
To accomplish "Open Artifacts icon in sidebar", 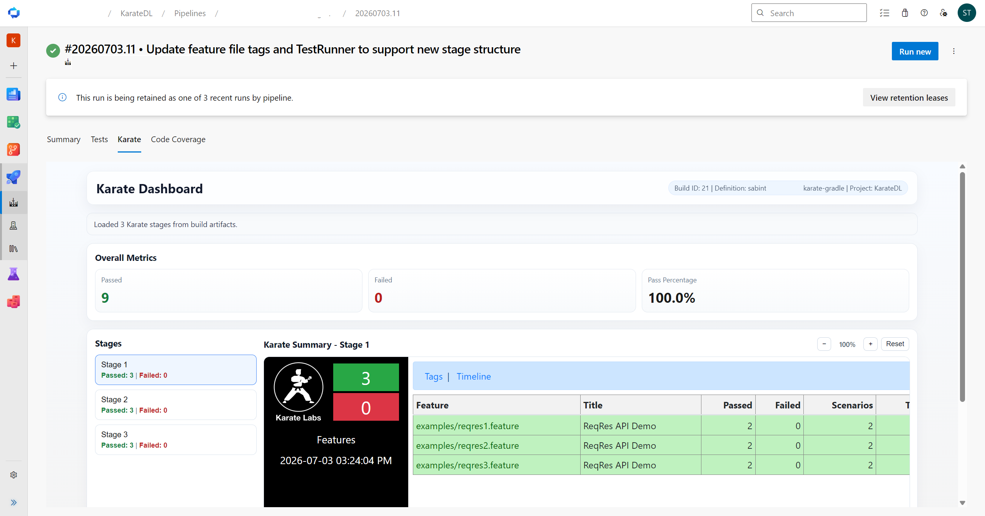I will coord(13,302).
